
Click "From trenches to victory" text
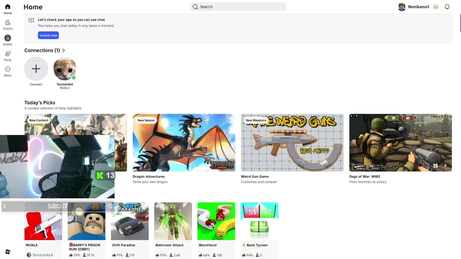click(368, 182)
